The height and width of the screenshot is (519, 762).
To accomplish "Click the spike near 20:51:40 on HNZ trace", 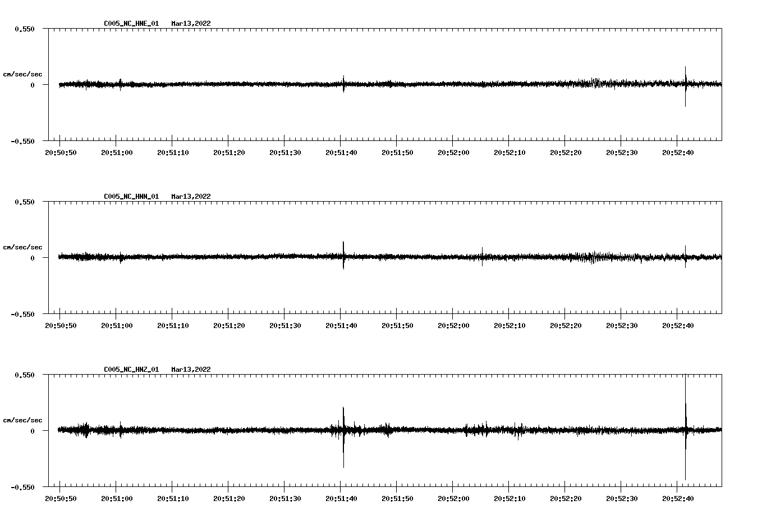I will pos(343,437).
